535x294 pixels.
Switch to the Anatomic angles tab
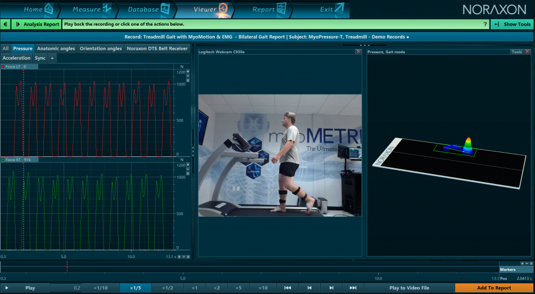(x=56, y=48)
